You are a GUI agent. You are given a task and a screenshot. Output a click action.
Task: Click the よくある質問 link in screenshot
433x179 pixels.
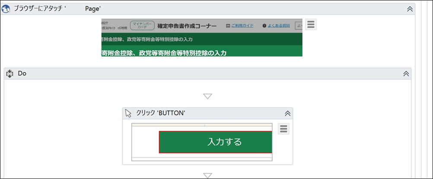click(279, 25)
